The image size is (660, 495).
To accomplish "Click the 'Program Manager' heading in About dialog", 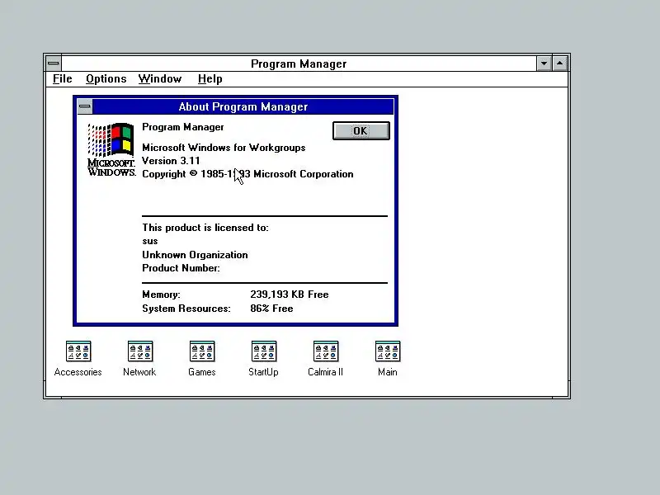I will [x=182, y=127].
